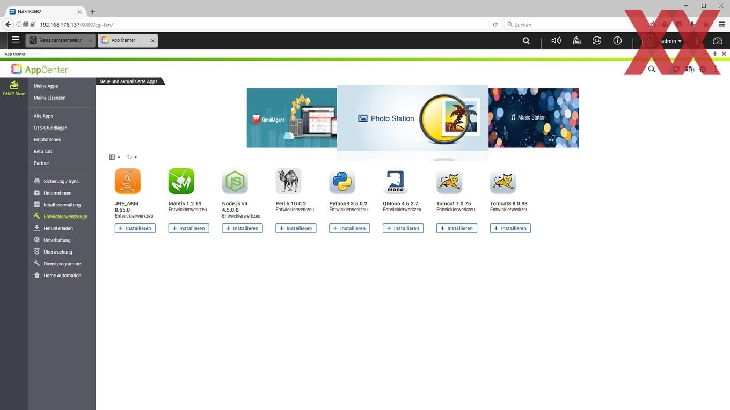Click the Photo Station banner
Viewport: 730px width, 410px height.
coord(413,118)
